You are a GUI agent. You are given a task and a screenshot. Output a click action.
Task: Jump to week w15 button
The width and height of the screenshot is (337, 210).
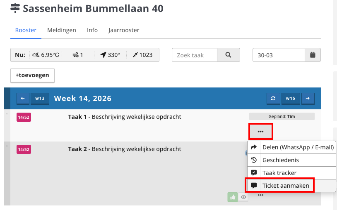coord(290,99)
